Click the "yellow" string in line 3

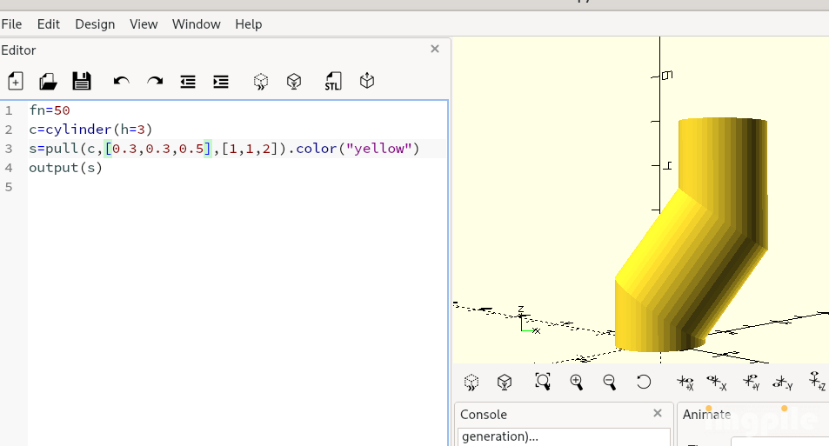click(x=379, y=149)
